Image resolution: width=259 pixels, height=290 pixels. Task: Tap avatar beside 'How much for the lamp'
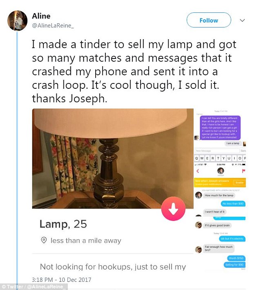(x=199, y=195)
